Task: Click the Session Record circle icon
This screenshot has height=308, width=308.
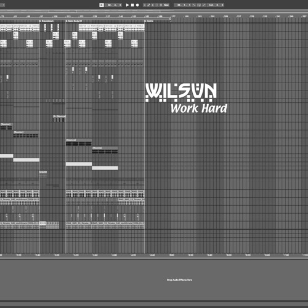Action: tap(161, 5)
